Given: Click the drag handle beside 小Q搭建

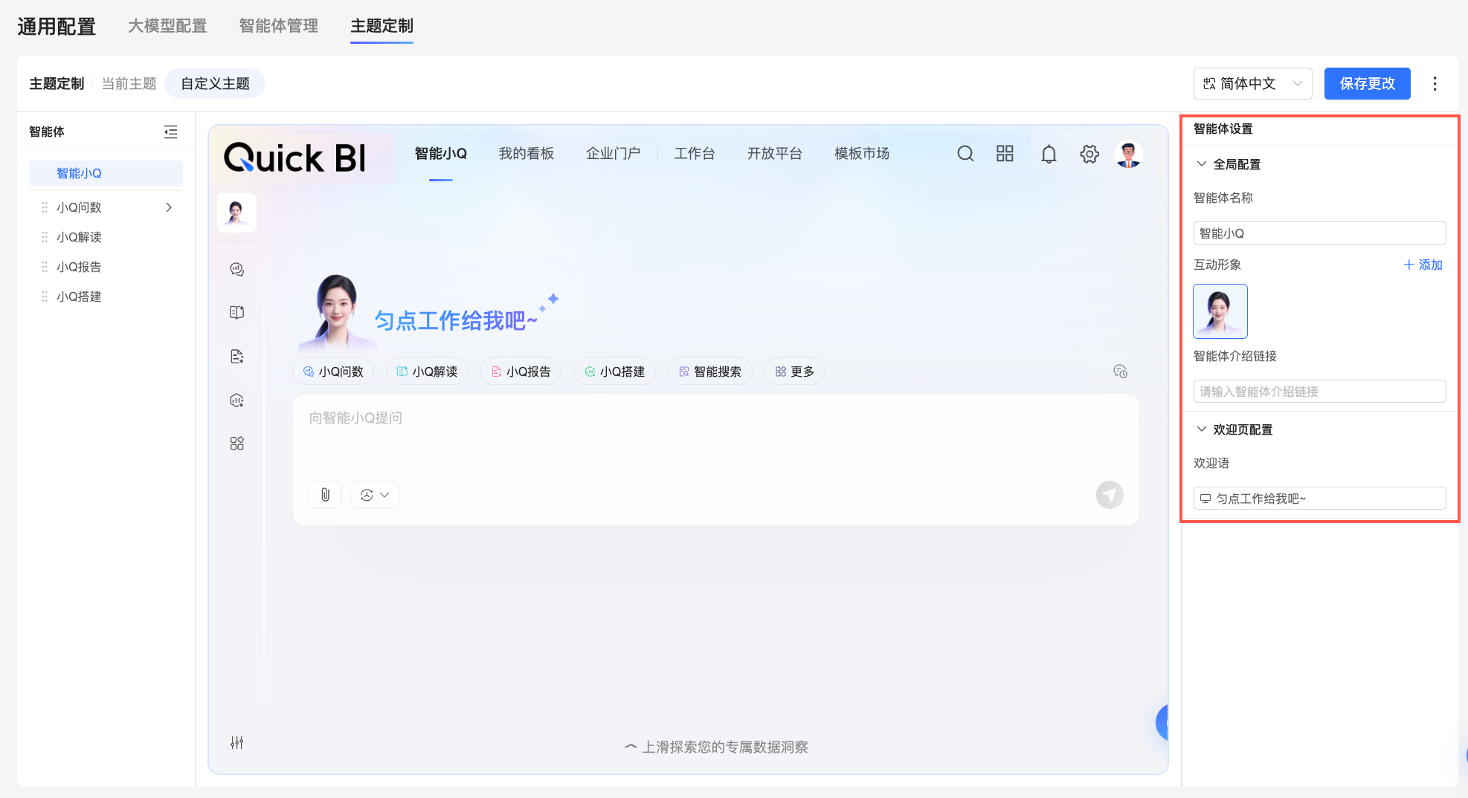Looking at the screenshot, I should pyautogui.click(x=45, y=296).
